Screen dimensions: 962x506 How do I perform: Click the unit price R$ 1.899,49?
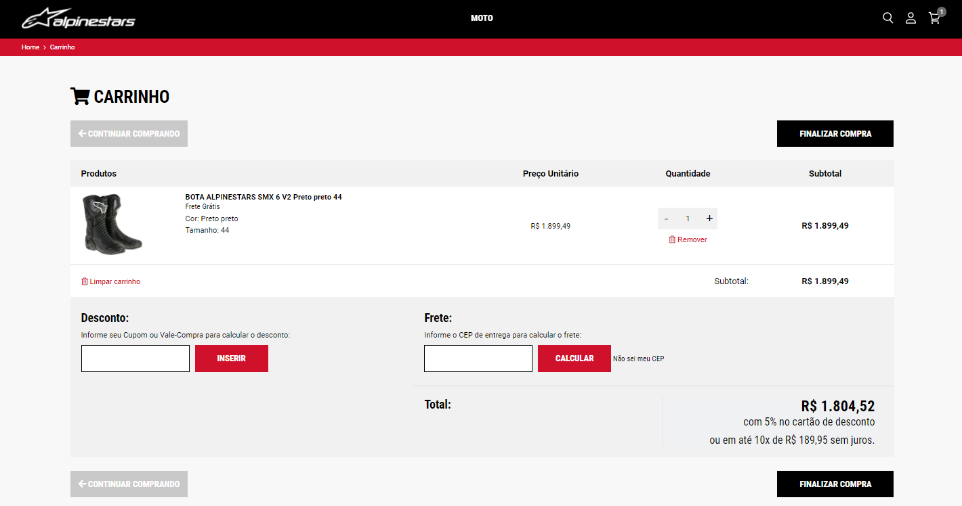click(551, 226)
